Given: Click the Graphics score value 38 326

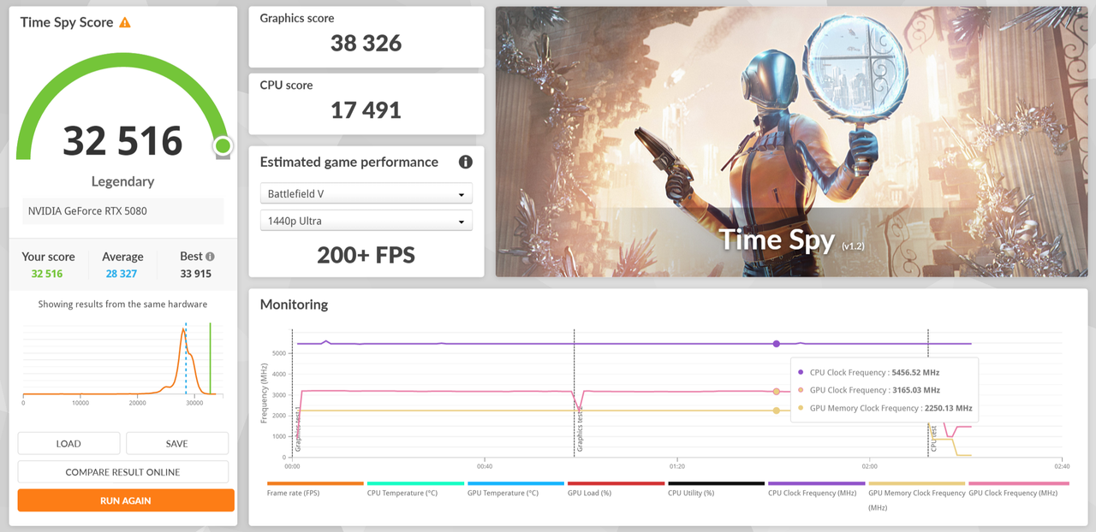Looking at the screenshot, I should tap(366, 43).
